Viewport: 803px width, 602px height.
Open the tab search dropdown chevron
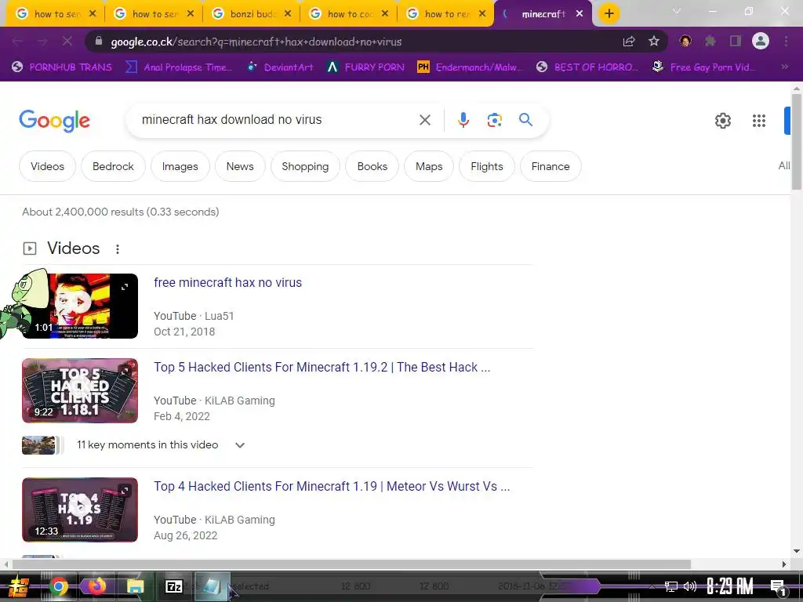pos(677,11)
